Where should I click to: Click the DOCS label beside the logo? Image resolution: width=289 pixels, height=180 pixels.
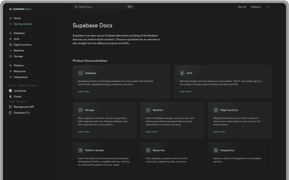pos(29,9)
